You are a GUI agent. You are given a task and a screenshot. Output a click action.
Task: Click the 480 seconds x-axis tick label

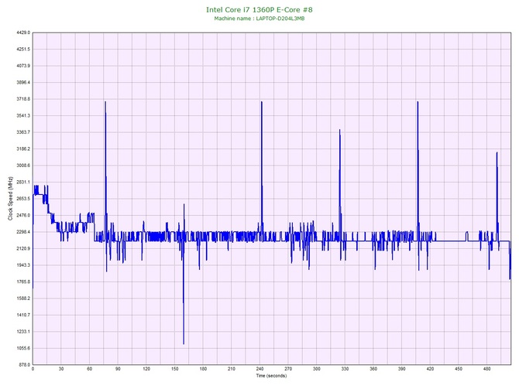487,369
